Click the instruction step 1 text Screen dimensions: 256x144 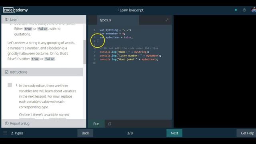(x=48, y=96)
